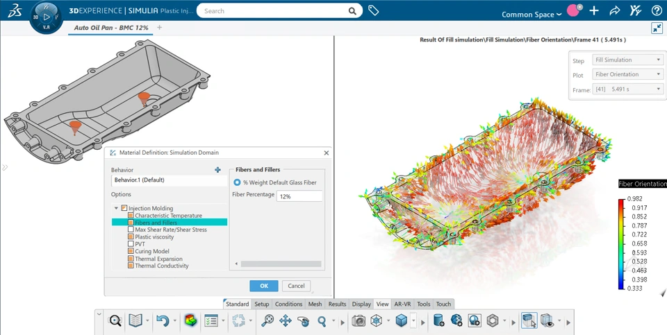Open the framed globe gear view icon
Viewport: 667px width, 335px height.
(475, 320)
